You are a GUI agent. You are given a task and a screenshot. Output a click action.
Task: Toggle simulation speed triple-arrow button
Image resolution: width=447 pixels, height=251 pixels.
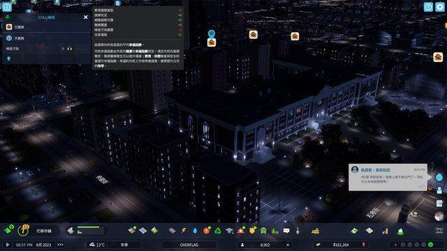(61, 245)
